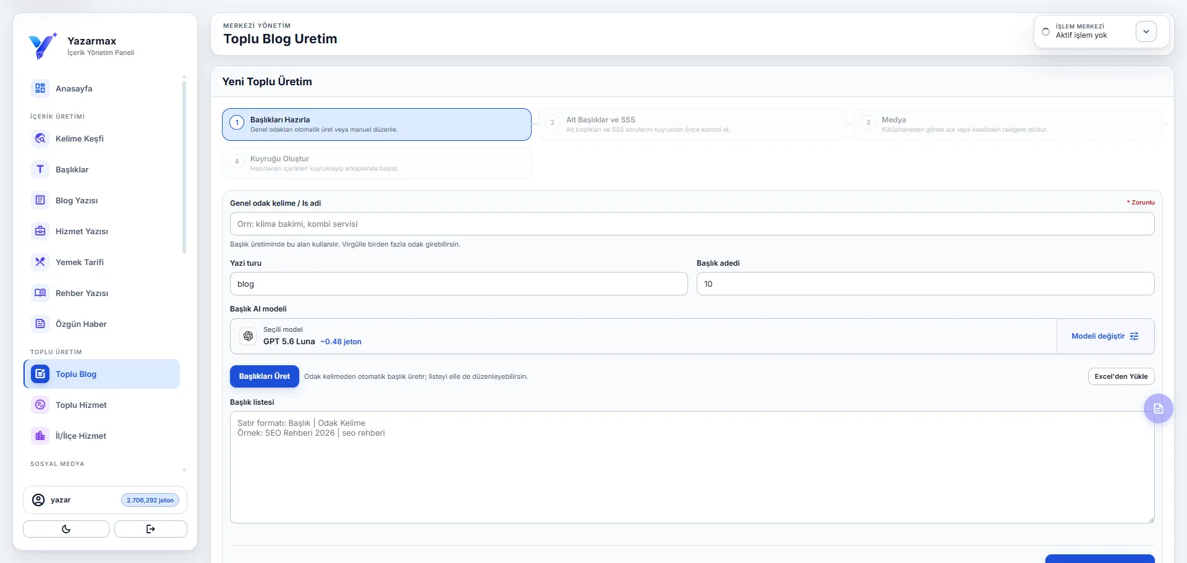Click the yazar user profile icon
This screenshot has height=563, width=1187.
pos(38,500)
